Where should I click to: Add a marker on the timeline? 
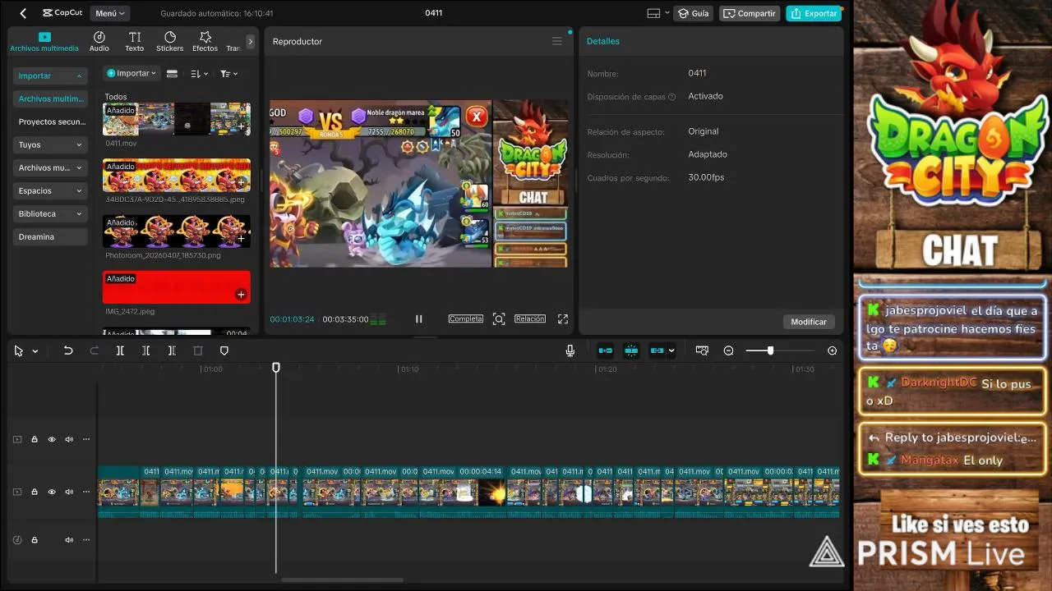click(x=224, y=350)
